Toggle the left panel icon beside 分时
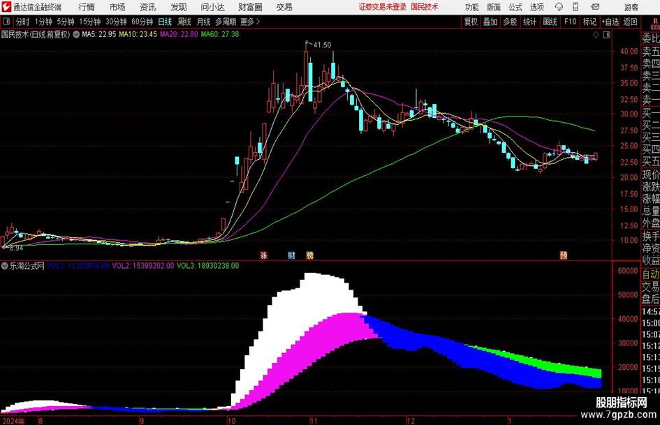The width and height of the screenshot is (660, 425). coord(6,22)
